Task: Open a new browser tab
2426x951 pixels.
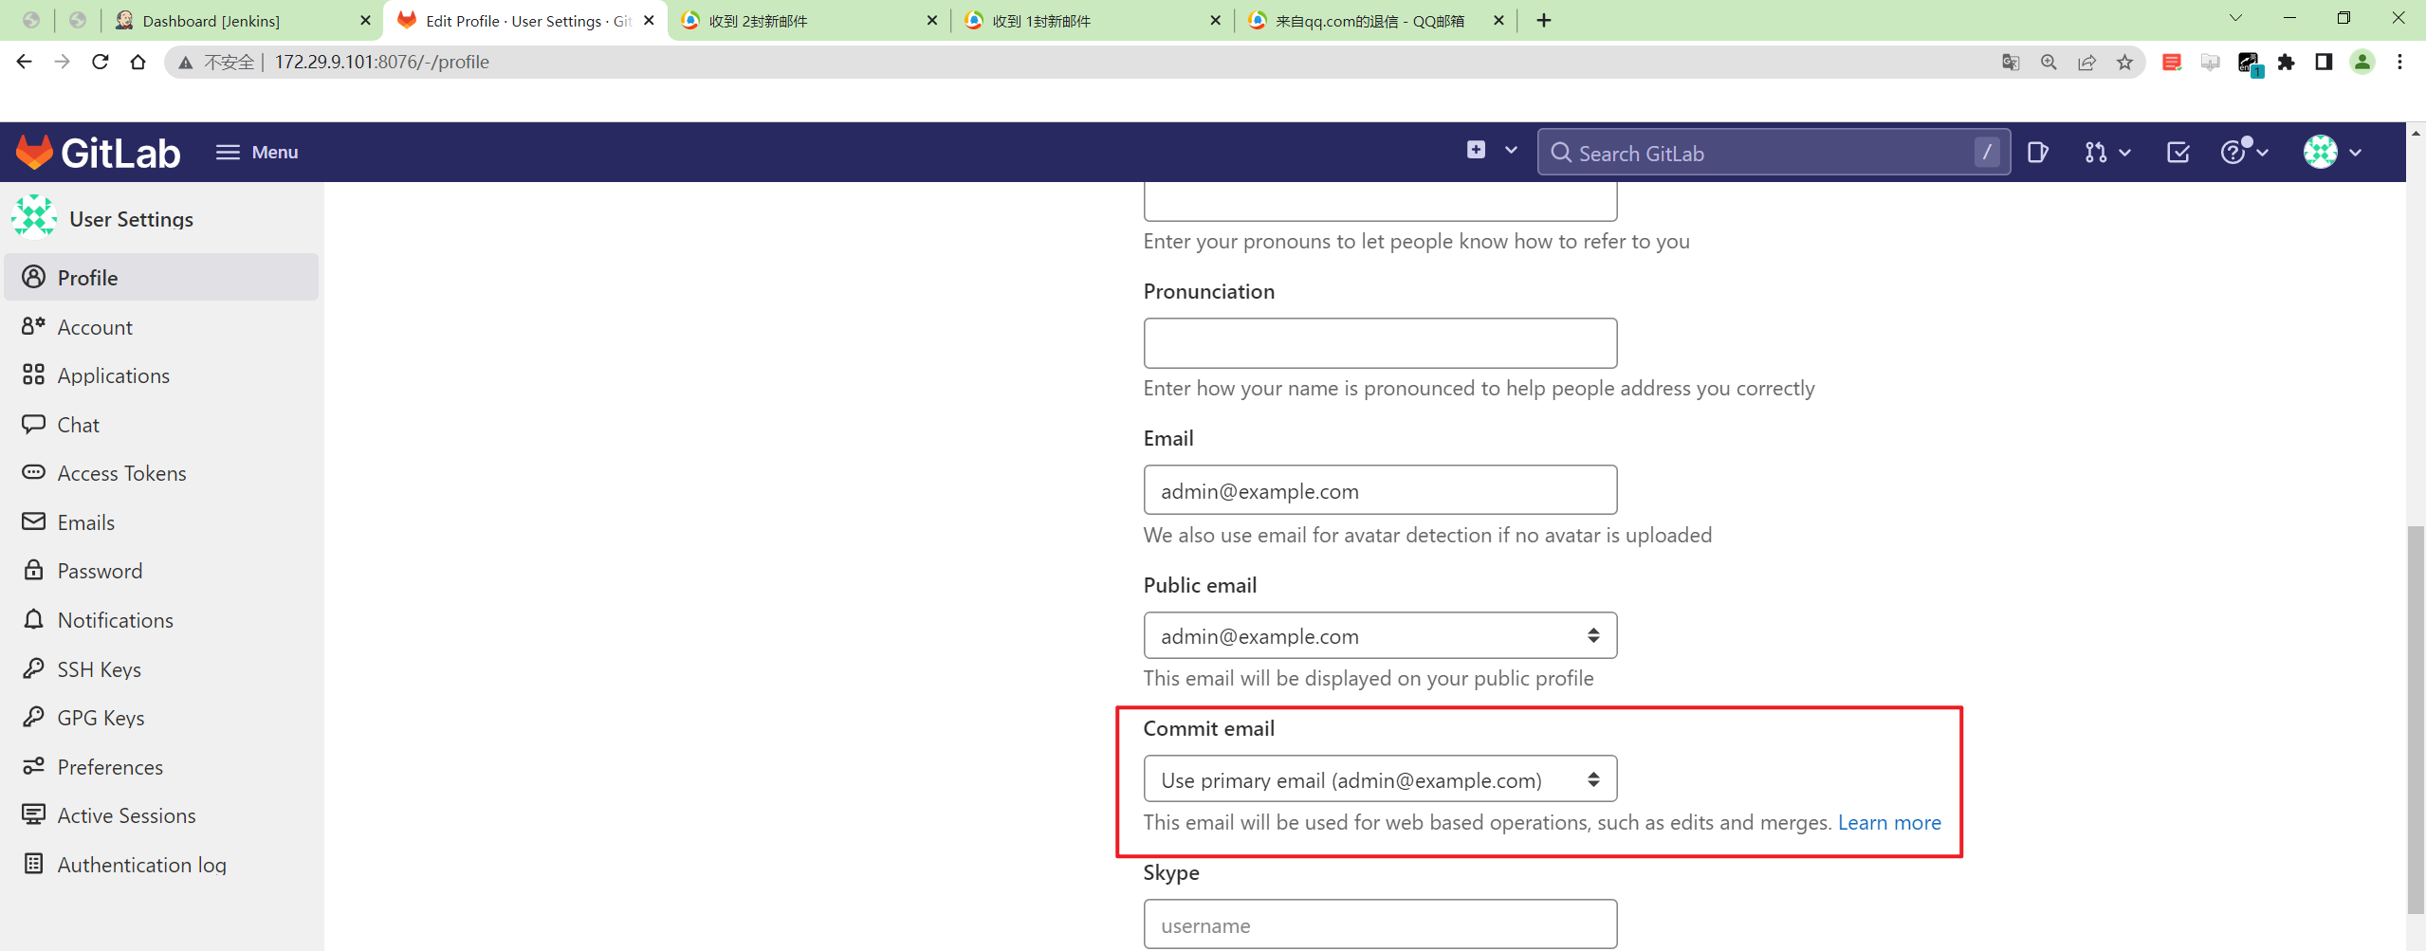Action: 1544,20
